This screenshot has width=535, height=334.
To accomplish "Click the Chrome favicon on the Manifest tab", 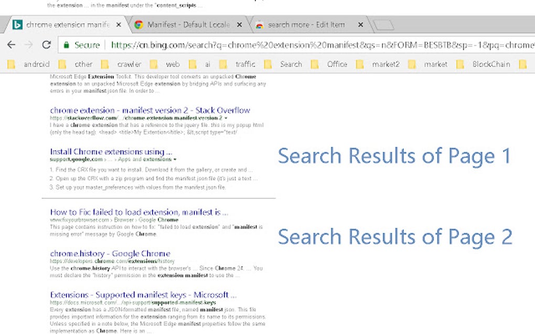I will click(x=138, y=25).
